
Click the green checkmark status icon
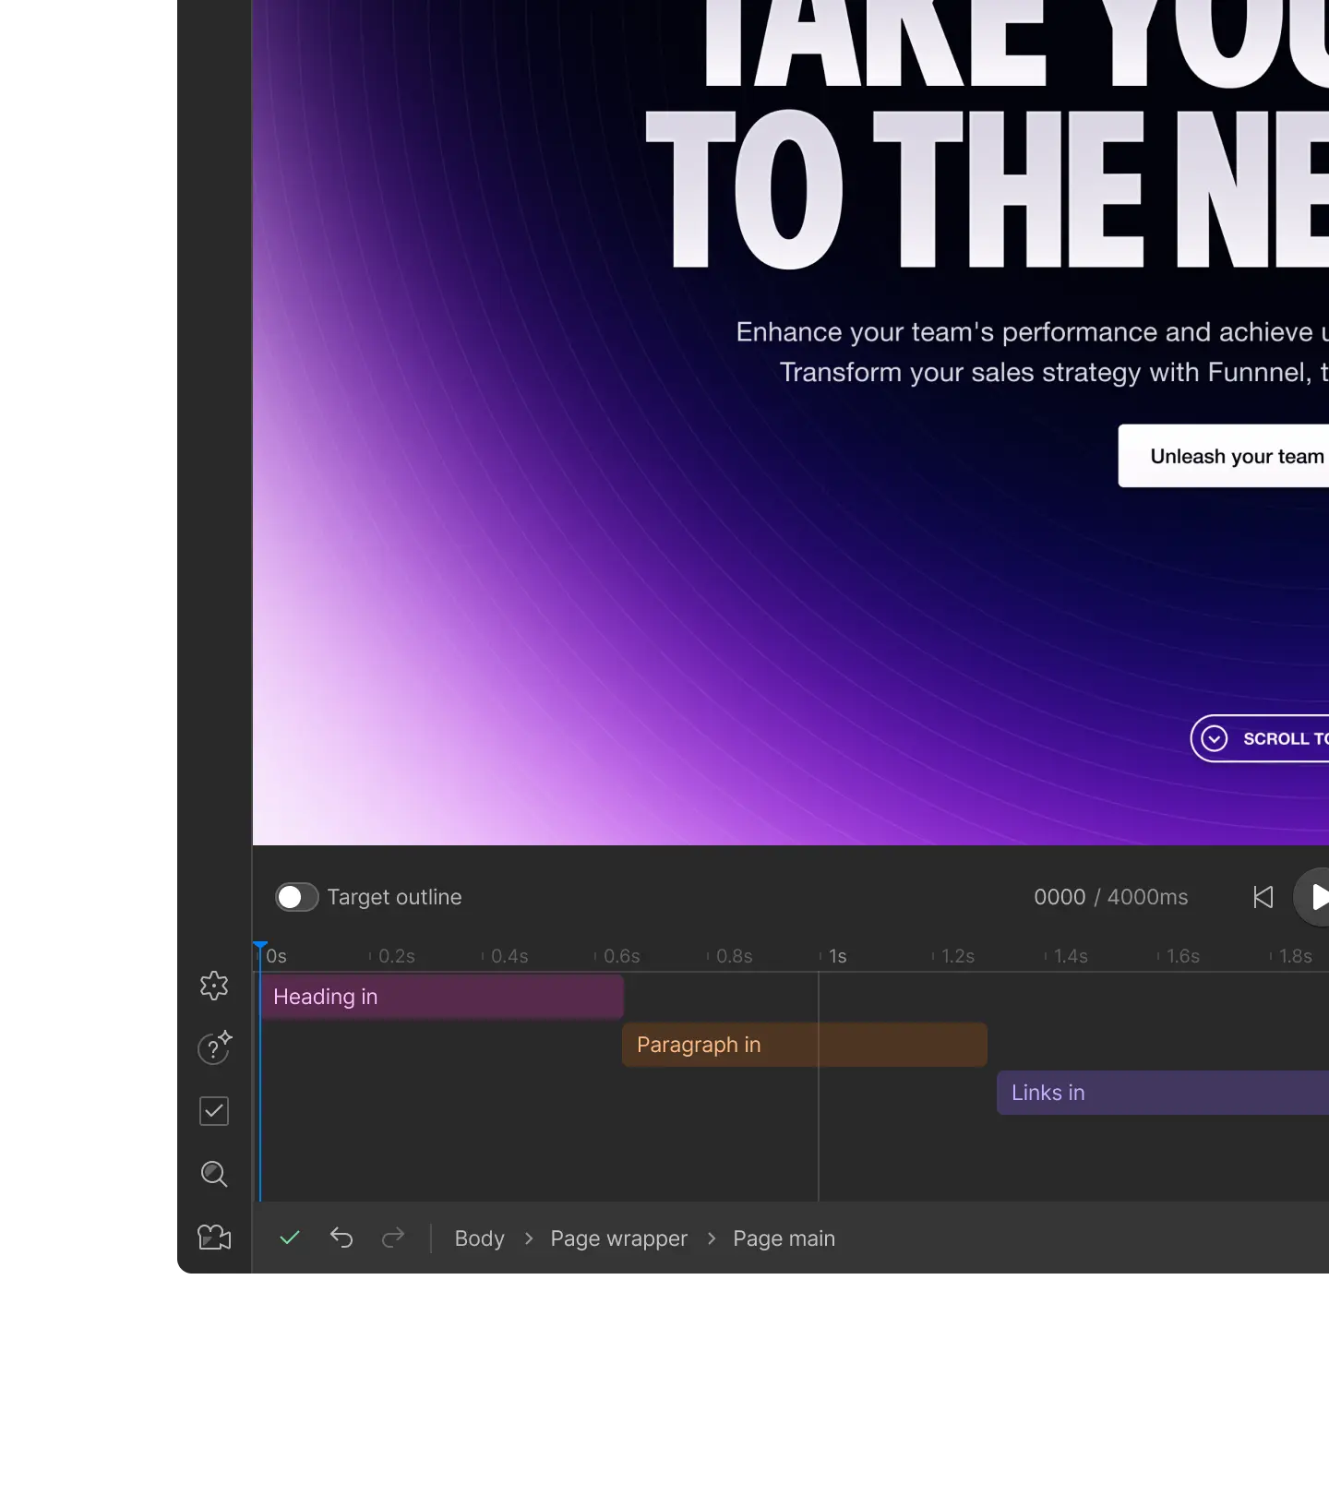(290, 1238)
